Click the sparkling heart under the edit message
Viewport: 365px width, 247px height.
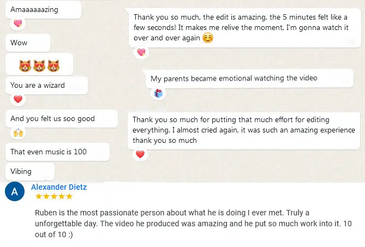click(141, 52)
